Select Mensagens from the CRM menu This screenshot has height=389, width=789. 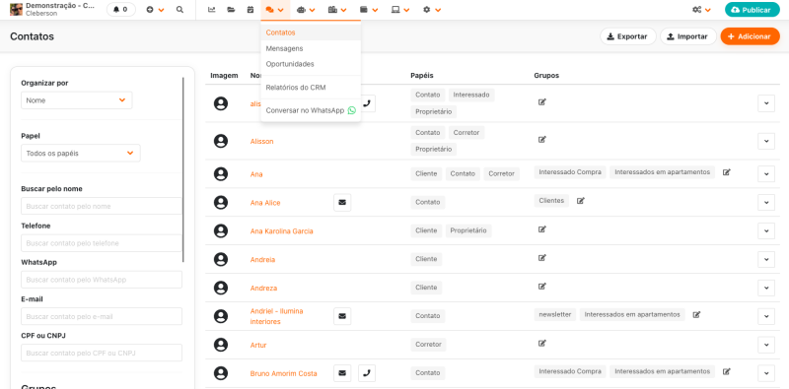tap(284, 48)
